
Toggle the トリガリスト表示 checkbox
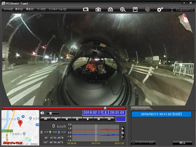pos(133,143)
